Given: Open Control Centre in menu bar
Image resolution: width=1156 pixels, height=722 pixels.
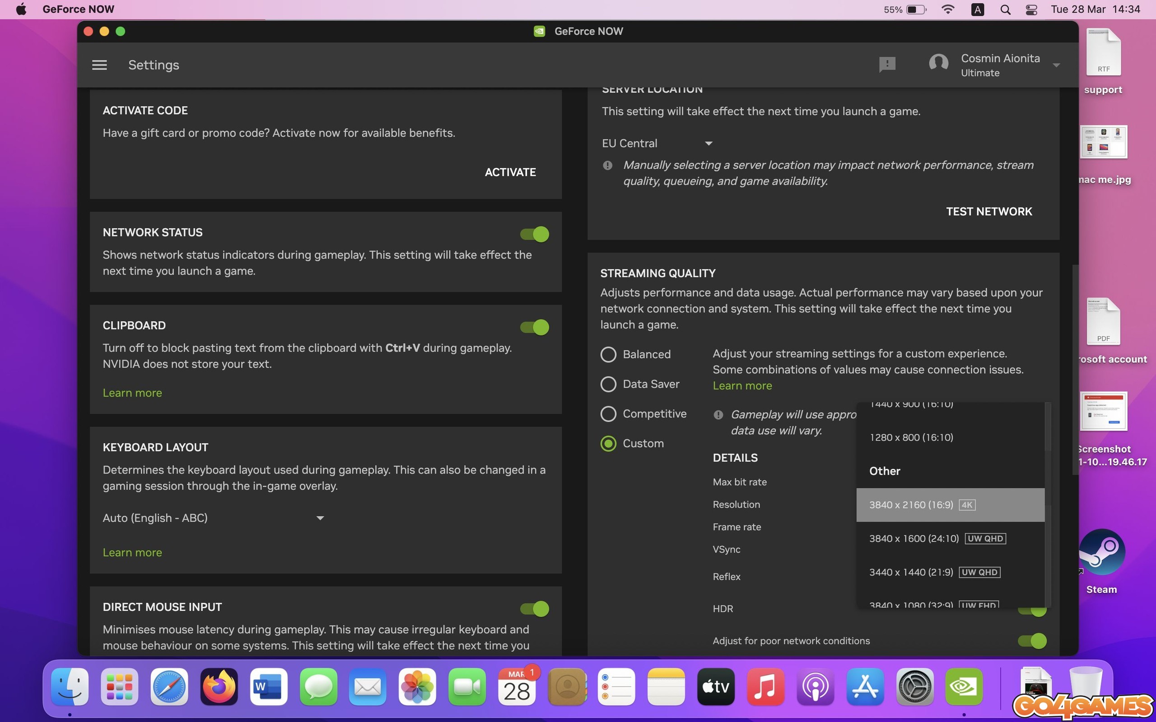Looking at the screenshot, I should [x=1031, y=9].
